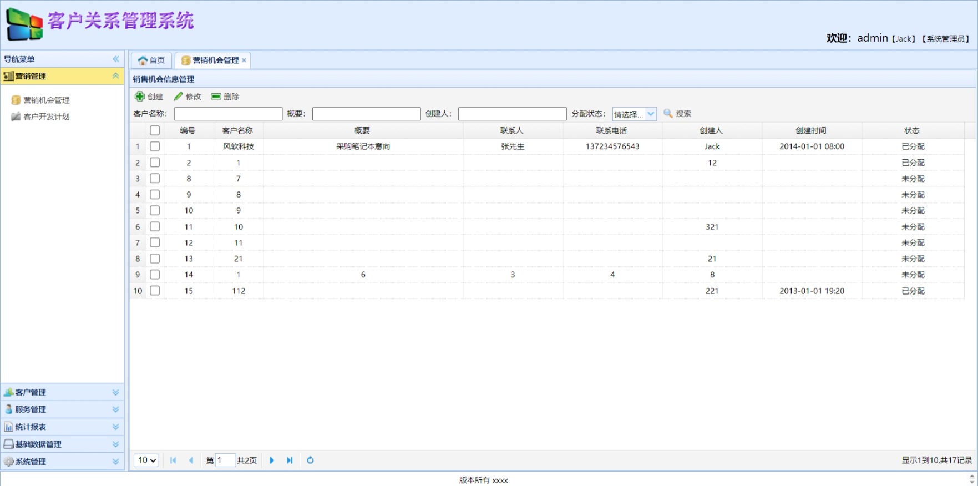
Task: Click the 删除 button label
Action: [231, 97]
